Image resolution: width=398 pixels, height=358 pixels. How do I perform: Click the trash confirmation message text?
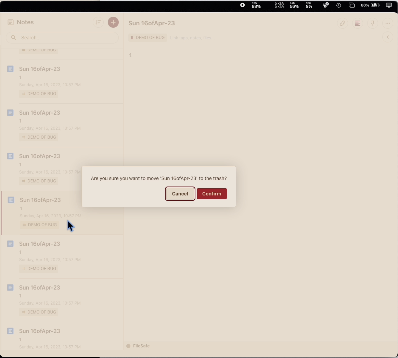click(x=159, y=178)
